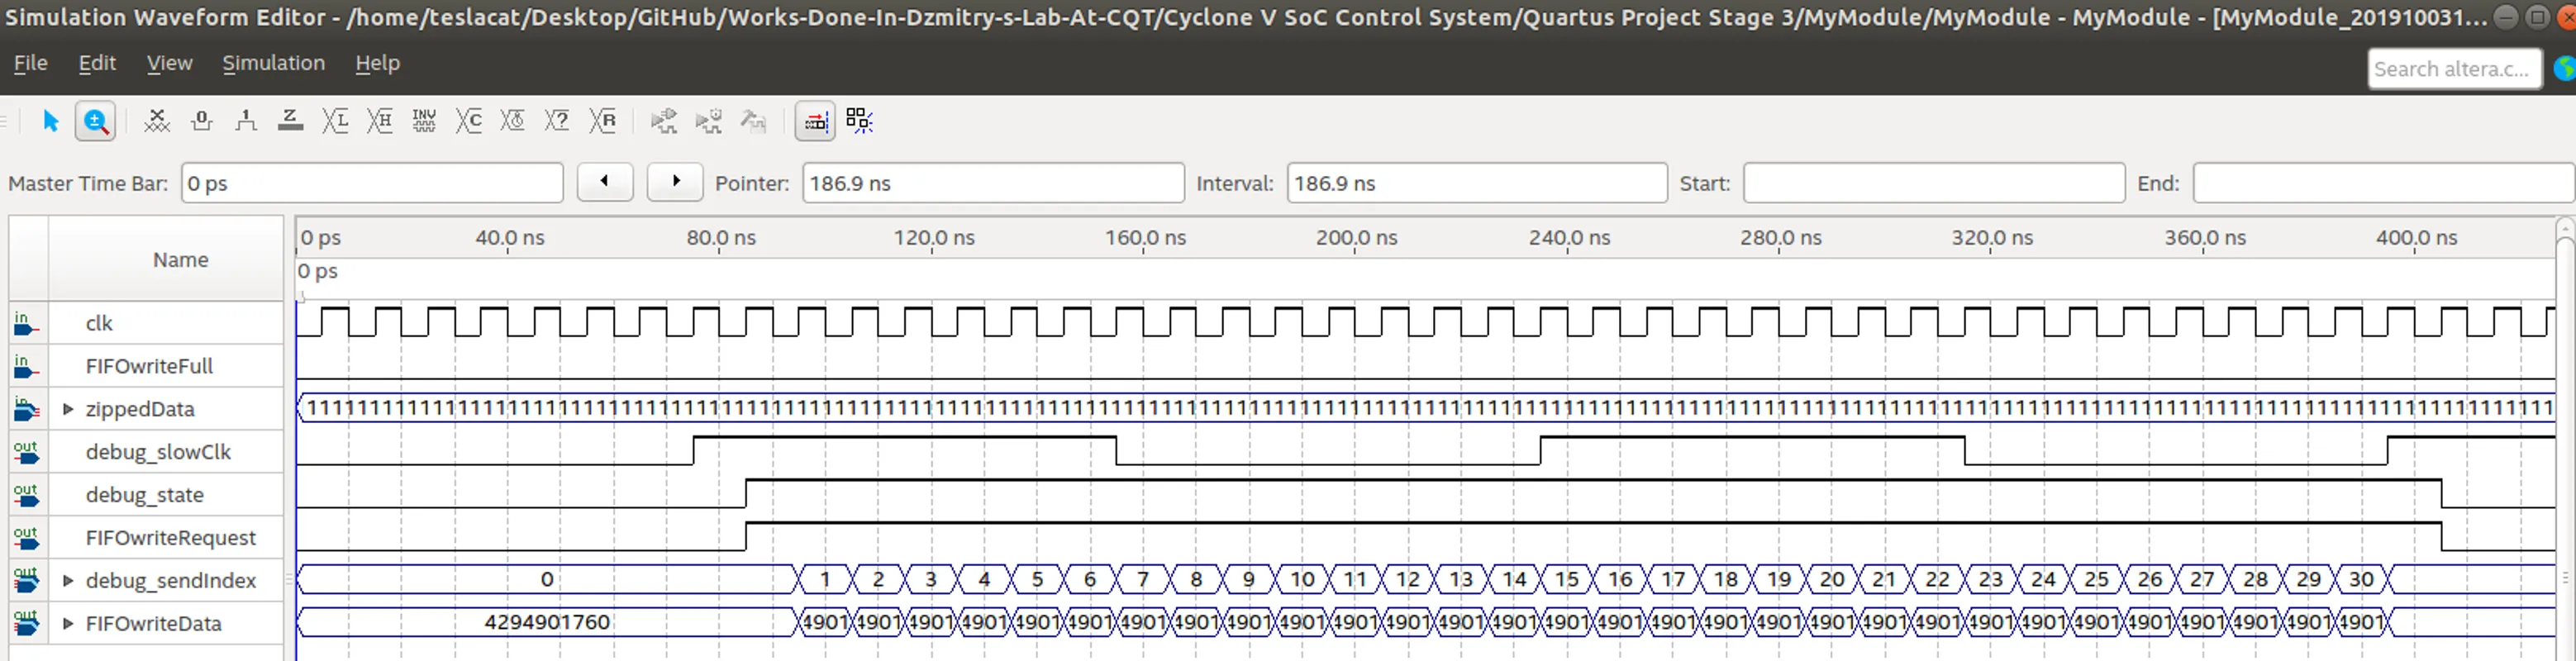Move time bar to previous transition
2576x661 pixels.
coord(605,182)
